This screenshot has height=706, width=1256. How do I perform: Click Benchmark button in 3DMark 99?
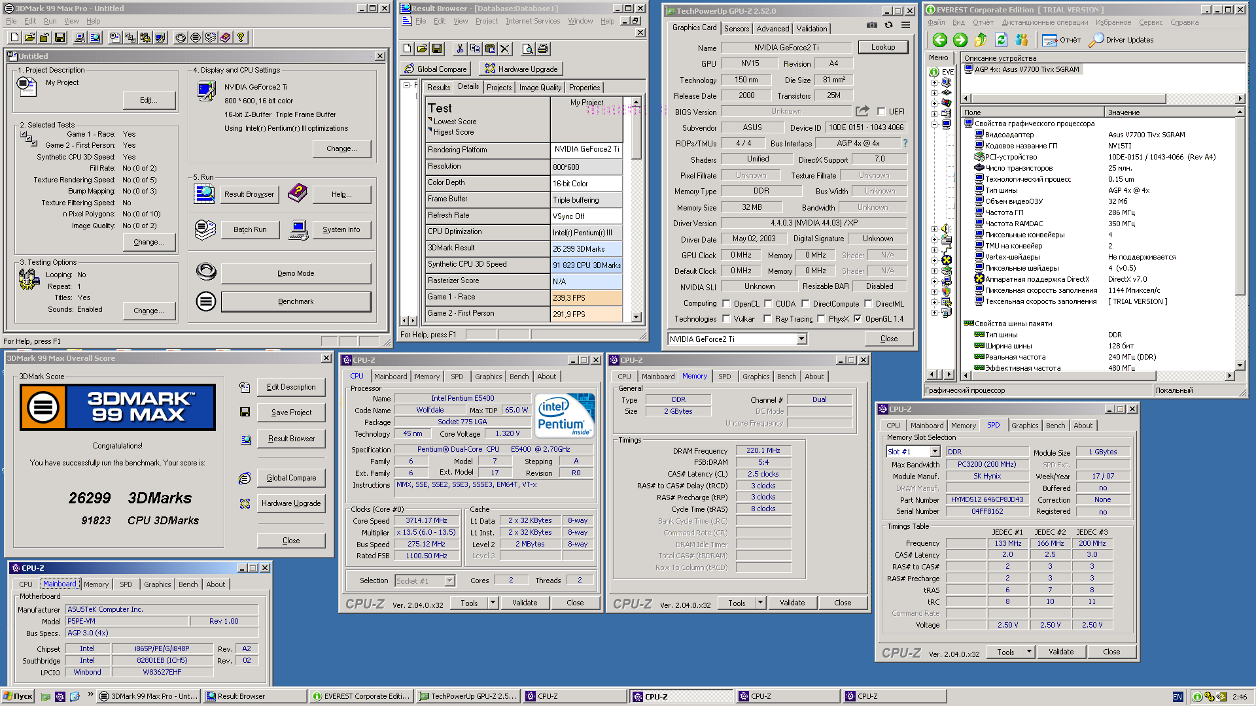[x=296, y=301]
